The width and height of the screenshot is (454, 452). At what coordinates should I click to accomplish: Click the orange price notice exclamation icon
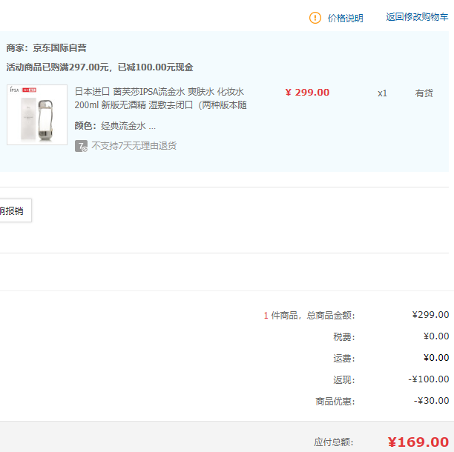coord(315,18)
